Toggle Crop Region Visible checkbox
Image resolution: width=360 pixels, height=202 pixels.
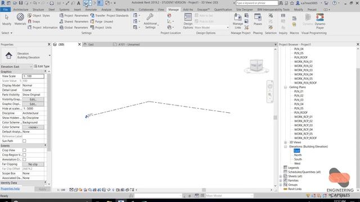(24, 155)
